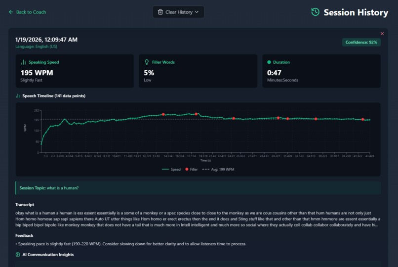This screenshot has width=398, height=267.
Task: Click the green Duration dot icon
Action: [269, 62]
